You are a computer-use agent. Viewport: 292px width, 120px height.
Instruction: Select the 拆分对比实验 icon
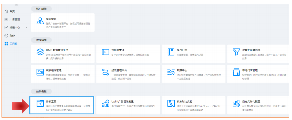pyautogui.click(x=171, y=104)
